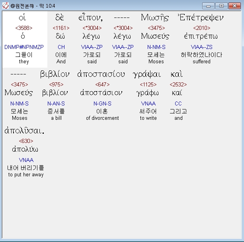Click the lemma γράφω

point(147,93)
